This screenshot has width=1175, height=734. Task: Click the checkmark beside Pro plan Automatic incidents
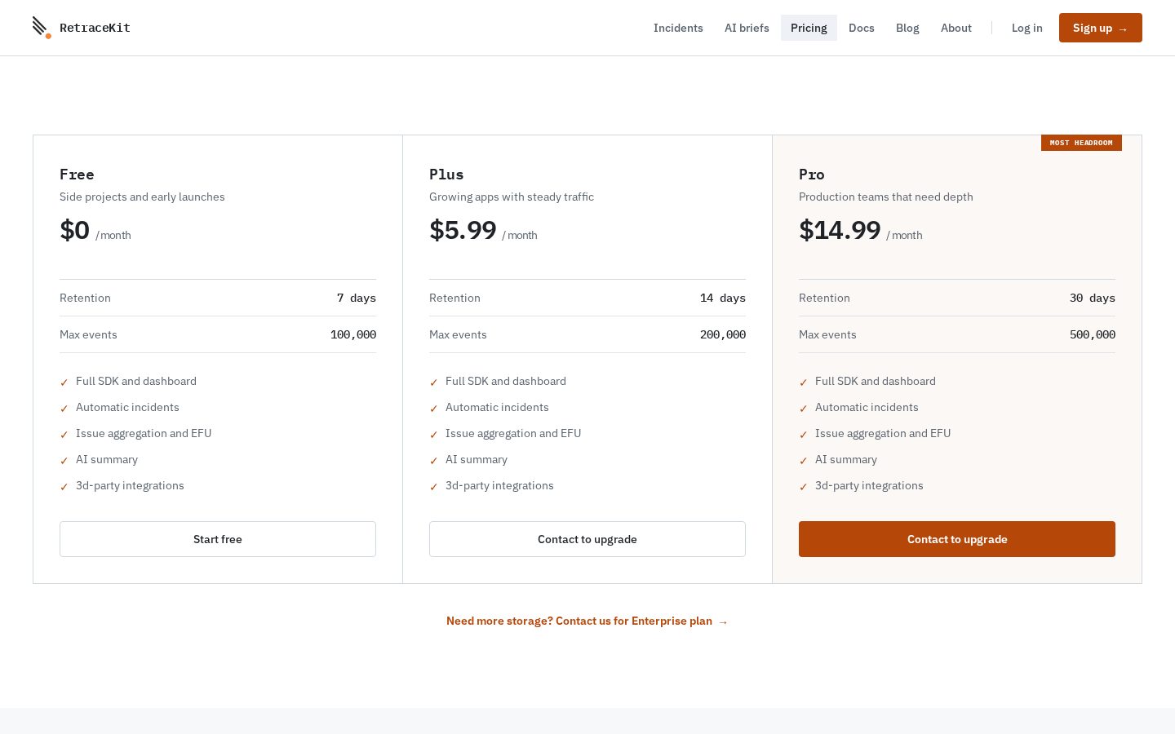pyautogui.click(x=804, y=409)
